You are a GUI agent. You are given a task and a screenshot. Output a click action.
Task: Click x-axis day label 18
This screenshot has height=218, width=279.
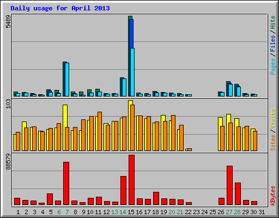coord(155,212)
